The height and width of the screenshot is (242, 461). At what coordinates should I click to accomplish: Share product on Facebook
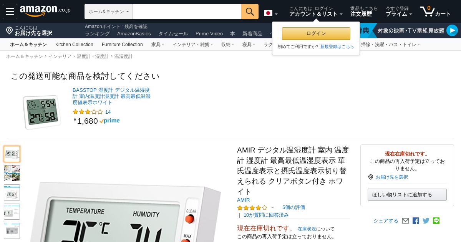click(x=416, y=220)
